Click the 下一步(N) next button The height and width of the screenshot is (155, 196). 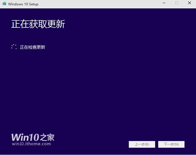pos(171,144)
